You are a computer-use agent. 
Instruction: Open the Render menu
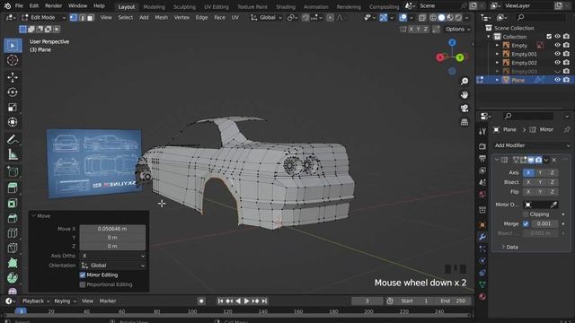point(54,6)
